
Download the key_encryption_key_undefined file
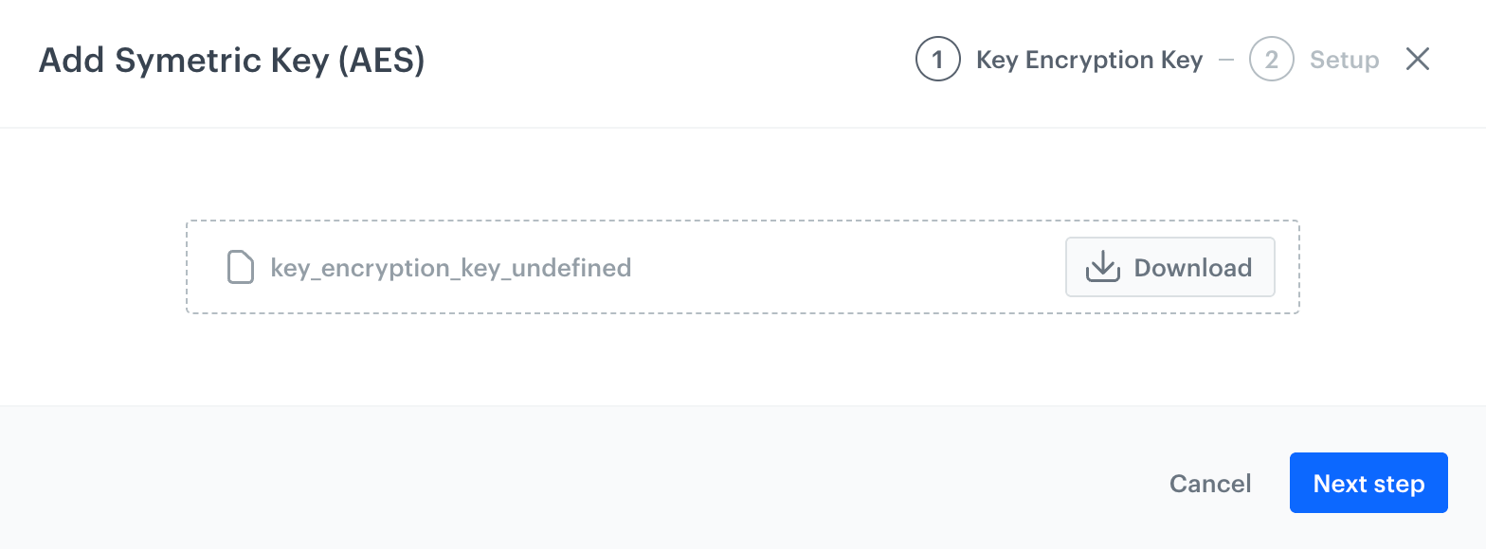pyautogui.click(x=1169, y=267)
